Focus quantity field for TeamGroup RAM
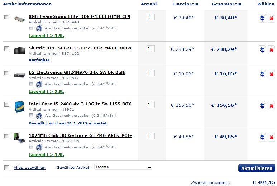This screenshot has height=186, width=277. [151, 17]
